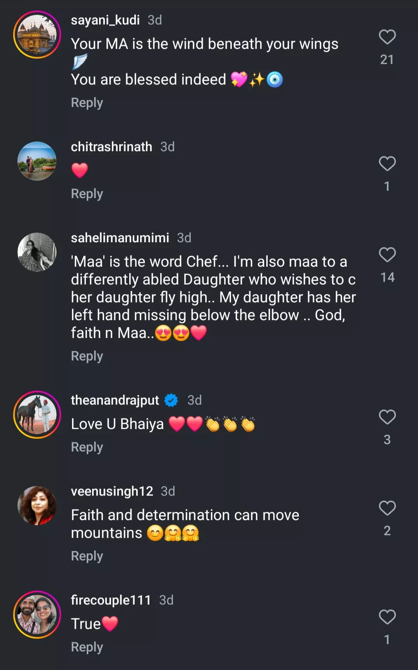The width and height of the screenshot is (418, 670).
Task: Tap the heart next to firecouple111's comment
Action: (x=387, y=617)
